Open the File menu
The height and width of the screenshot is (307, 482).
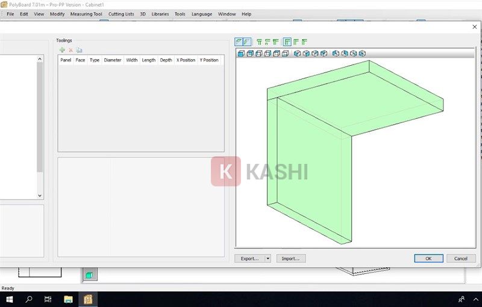pyautogui.click(x=10, y=14)
